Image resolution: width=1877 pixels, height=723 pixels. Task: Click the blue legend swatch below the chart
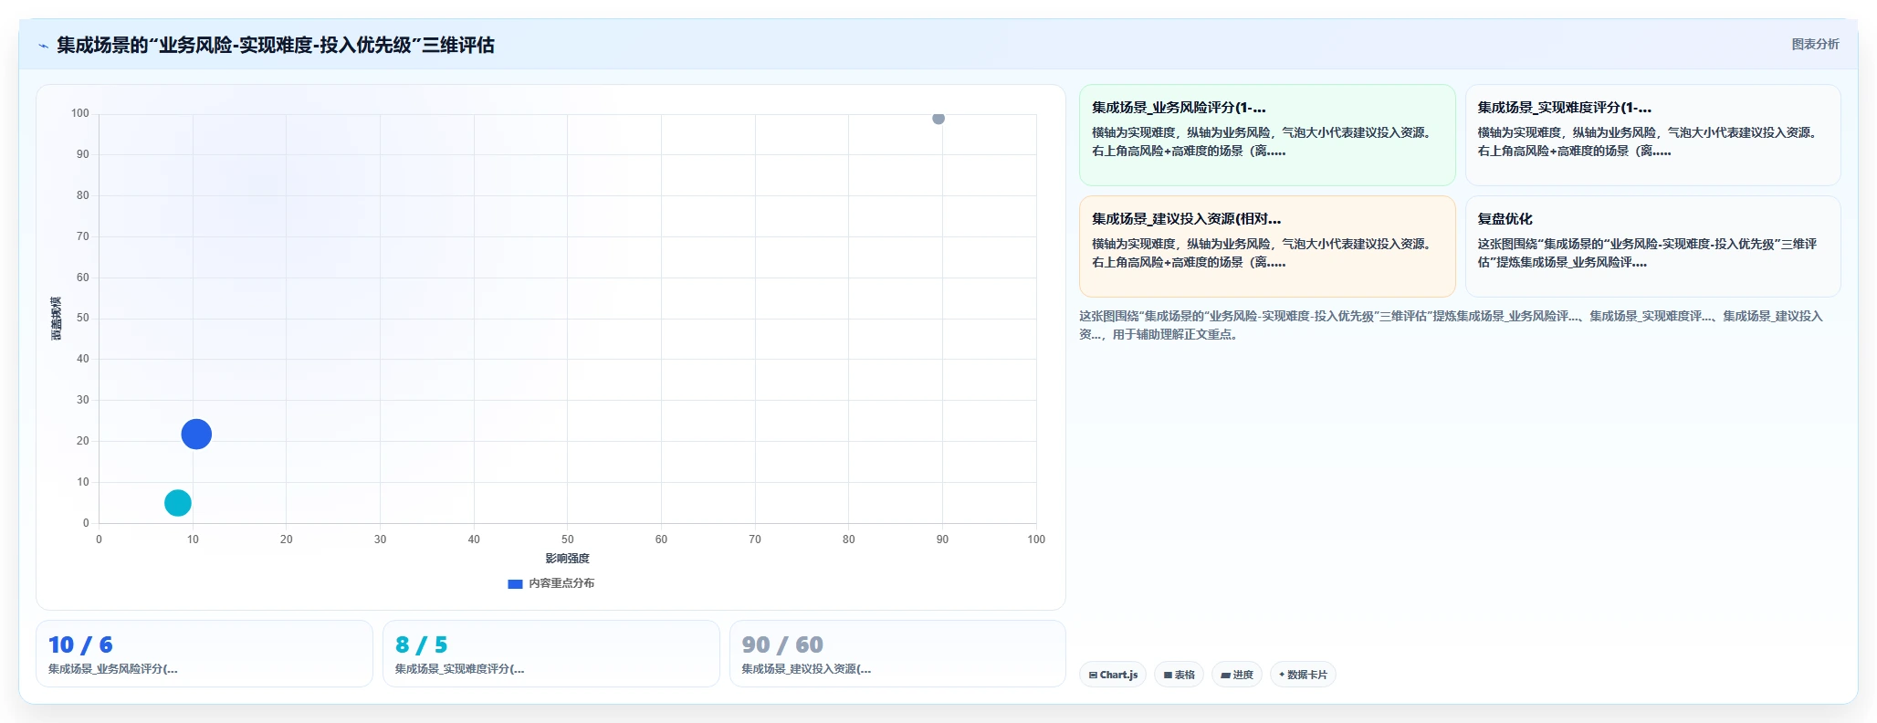pyautogui.click(x=515, y=583)
